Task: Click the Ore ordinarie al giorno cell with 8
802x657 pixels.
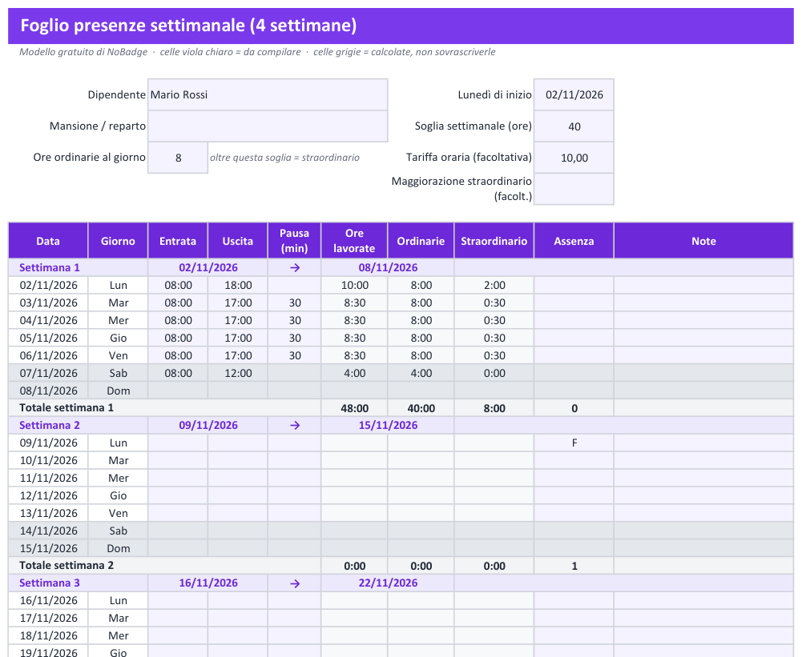Action: click(178, 158)
